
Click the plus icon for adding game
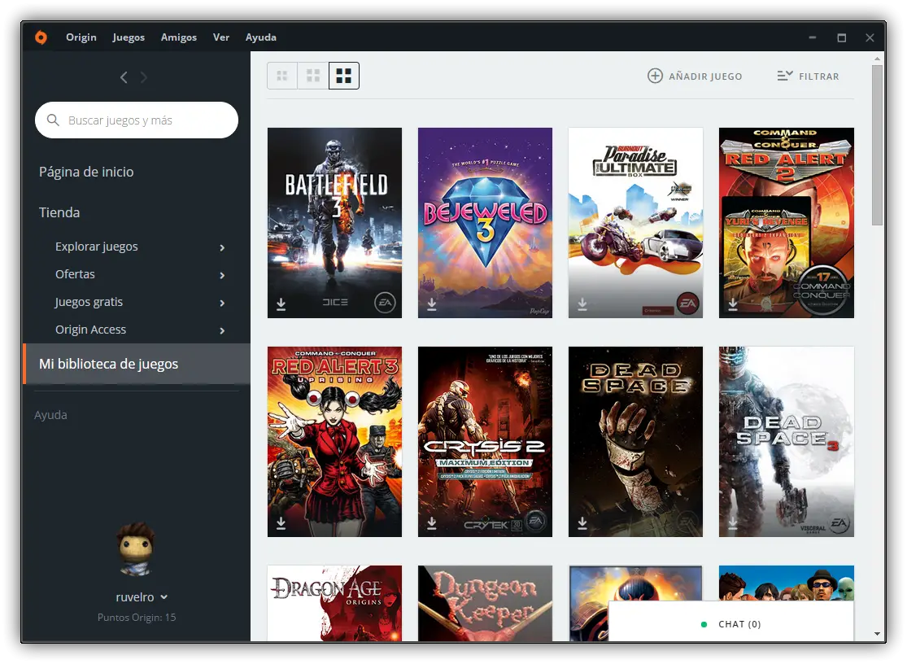click(x=655, y=76)
